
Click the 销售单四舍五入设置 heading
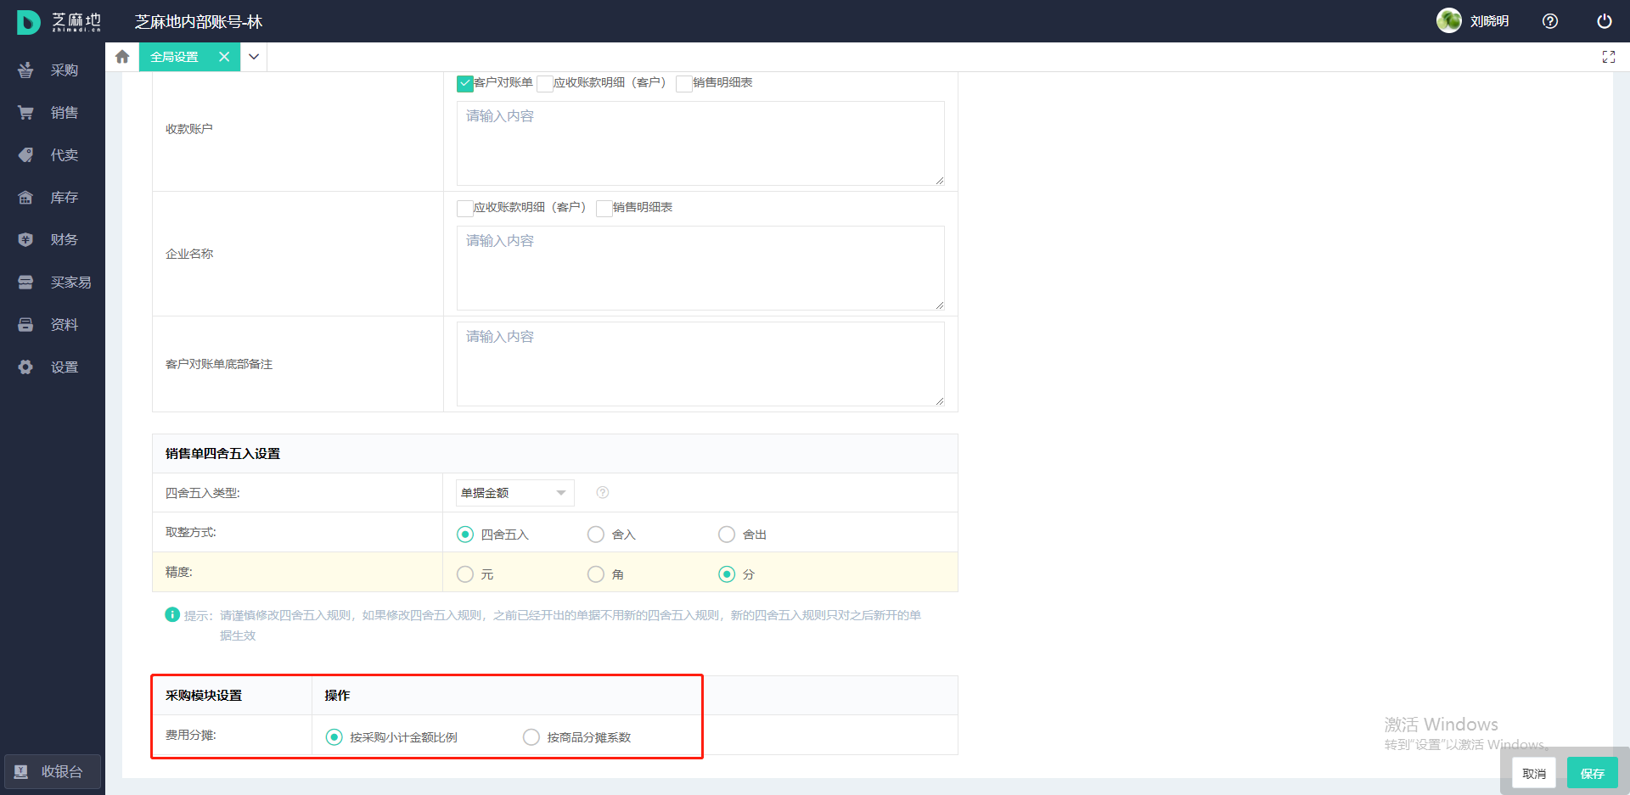[x=222, y=454]
